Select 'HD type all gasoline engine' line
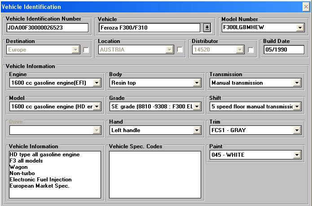Image resolution: width=312 pixels, height=206 pixels. click(44, 154)
